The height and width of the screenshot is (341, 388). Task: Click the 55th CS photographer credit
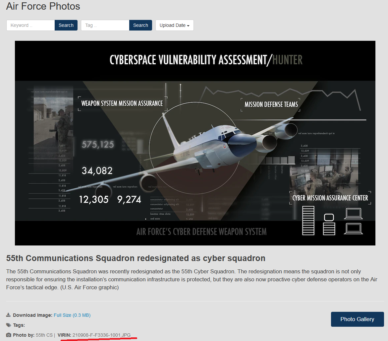point(44,335)
